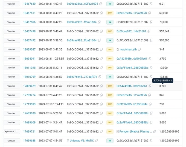Copy recipient 0x8f2769D5...b133D5d4c address

click(x=150, y=104)
